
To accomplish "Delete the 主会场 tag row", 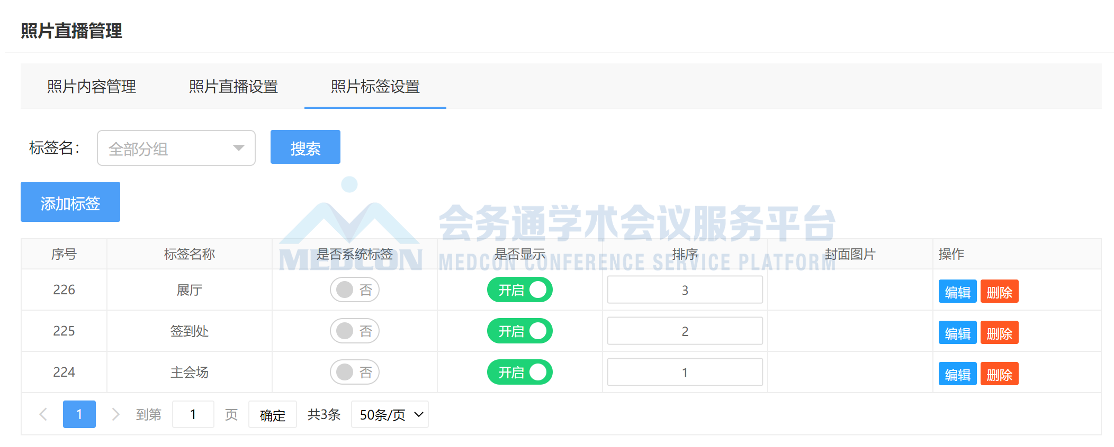I will click(999, 374).
